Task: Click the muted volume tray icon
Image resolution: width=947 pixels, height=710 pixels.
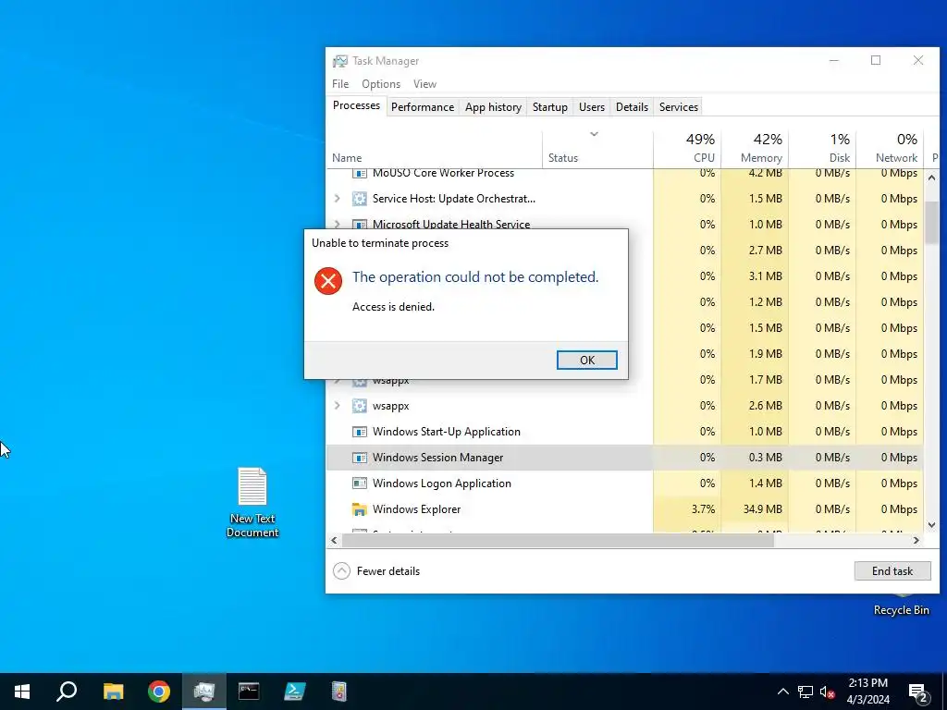Action: click(828, 692)
